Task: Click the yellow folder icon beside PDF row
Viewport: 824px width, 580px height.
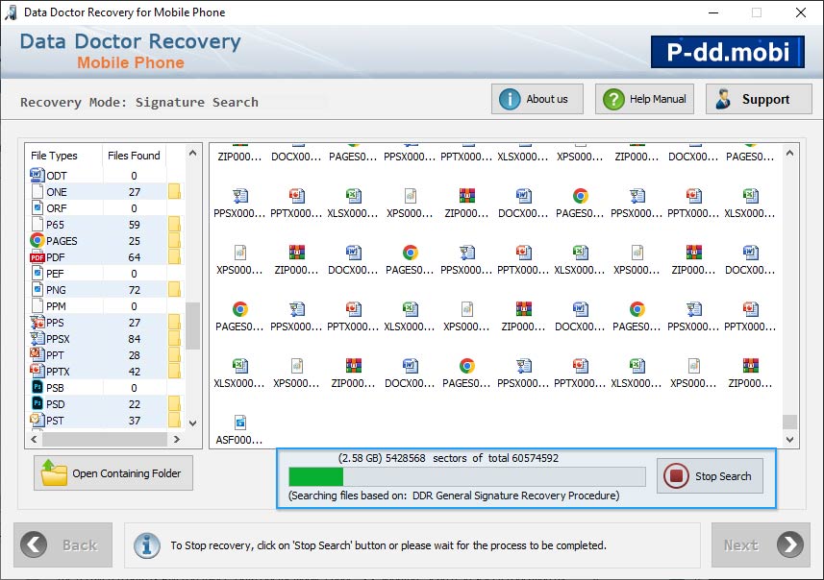Action: coord(174,257)
